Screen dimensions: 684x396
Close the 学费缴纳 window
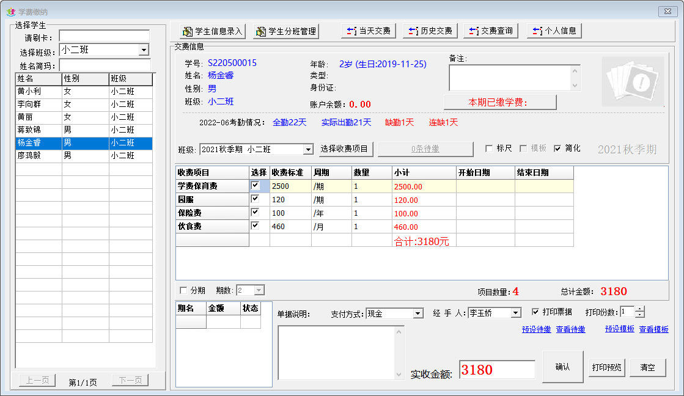coord(666,12)
